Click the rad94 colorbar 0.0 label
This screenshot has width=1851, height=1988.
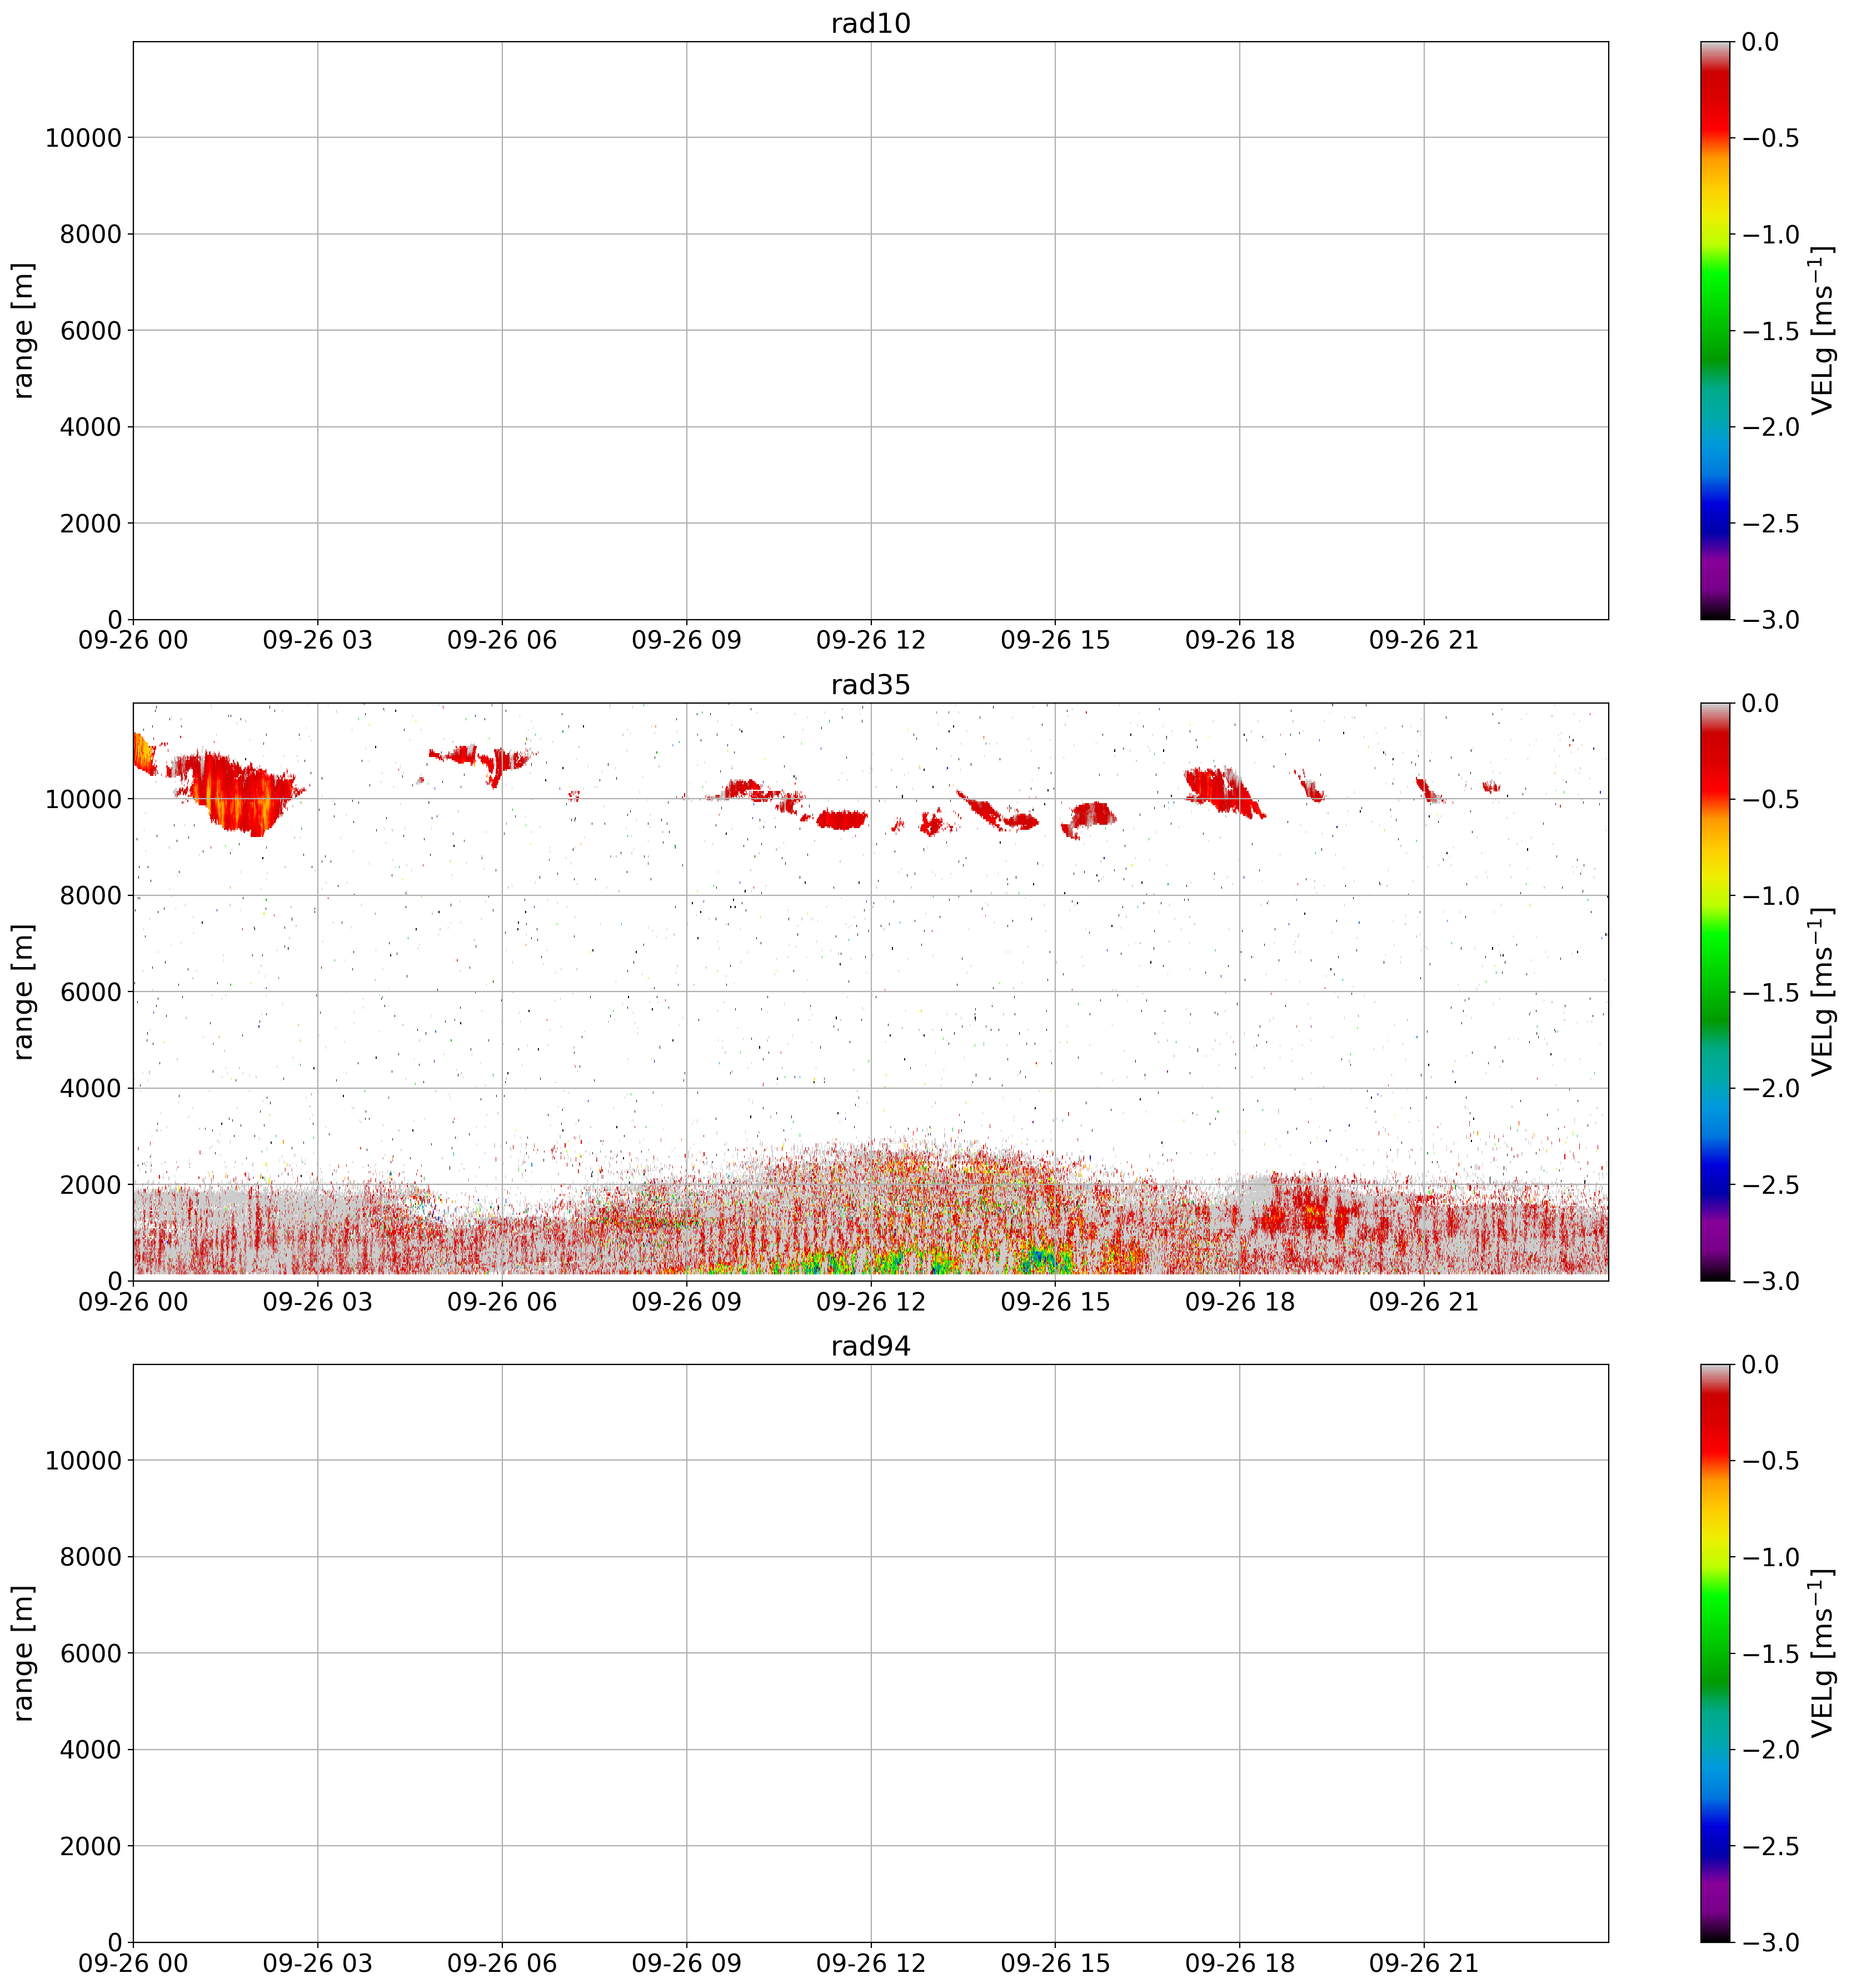pyautogui.click(x=1760, y=1365)
